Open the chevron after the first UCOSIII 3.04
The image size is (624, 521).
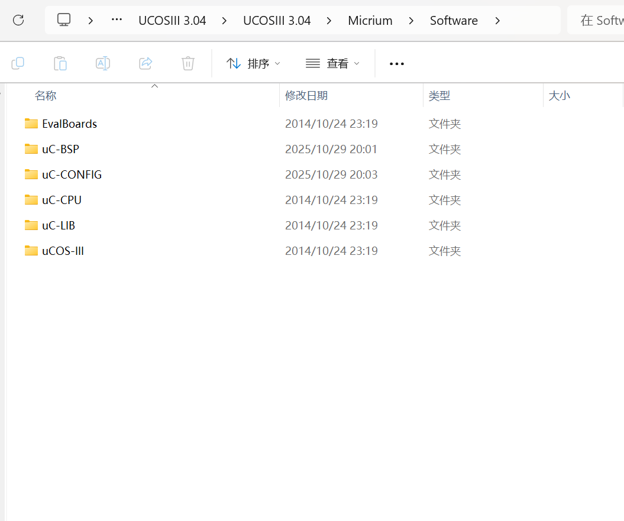pyautogui.click(x=224, y=21)
